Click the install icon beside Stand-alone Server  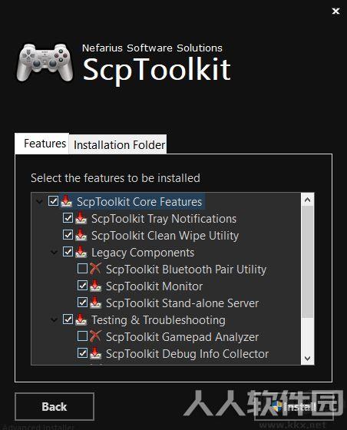click(95, 303)
